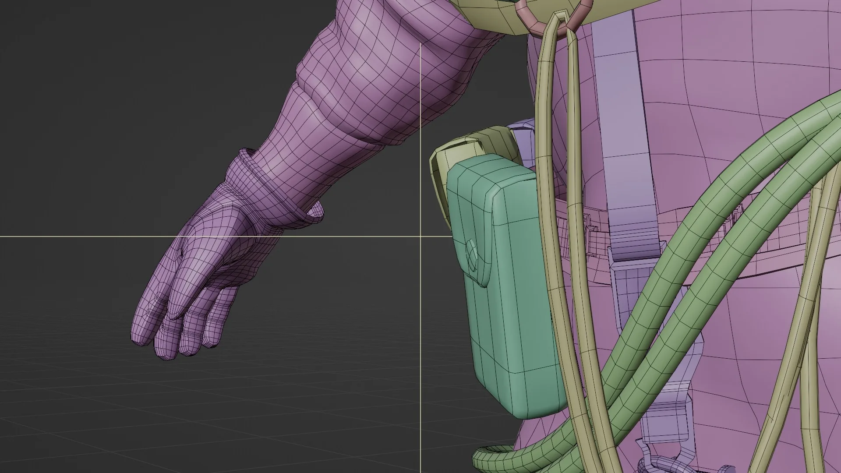Select the yellow collar piece at top
The height and width of the screenshot is (473, 841).
pos(495,18)
